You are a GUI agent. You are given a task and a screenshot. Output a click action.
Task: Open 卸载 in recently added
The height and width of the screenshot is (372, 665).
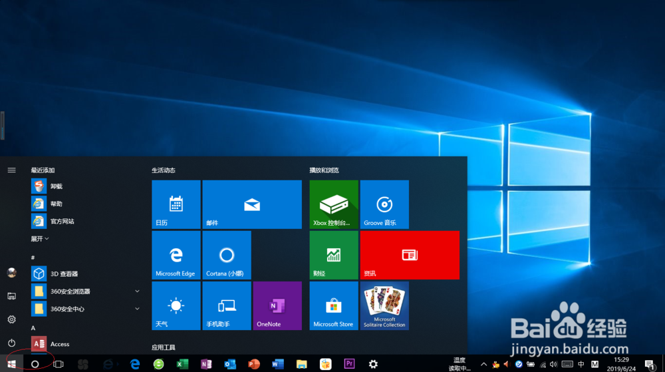click(x=85, y=186)
